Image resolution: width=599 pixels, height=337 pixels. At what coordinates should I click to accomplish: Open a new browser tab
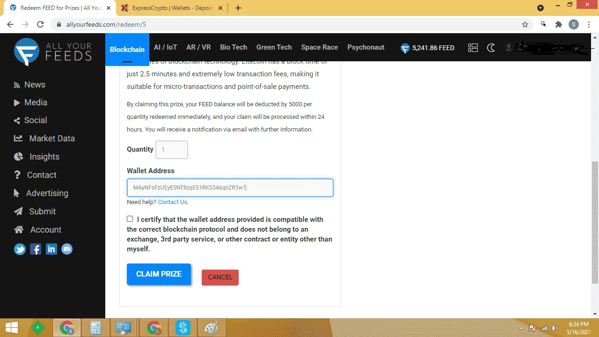coord(238,8)
